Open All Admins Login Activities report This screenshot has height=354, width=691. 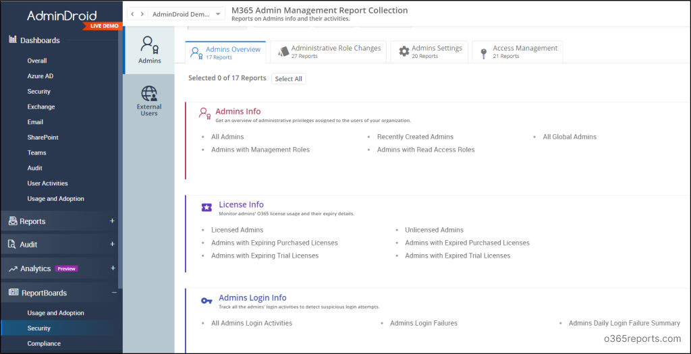tap(252, 323)
